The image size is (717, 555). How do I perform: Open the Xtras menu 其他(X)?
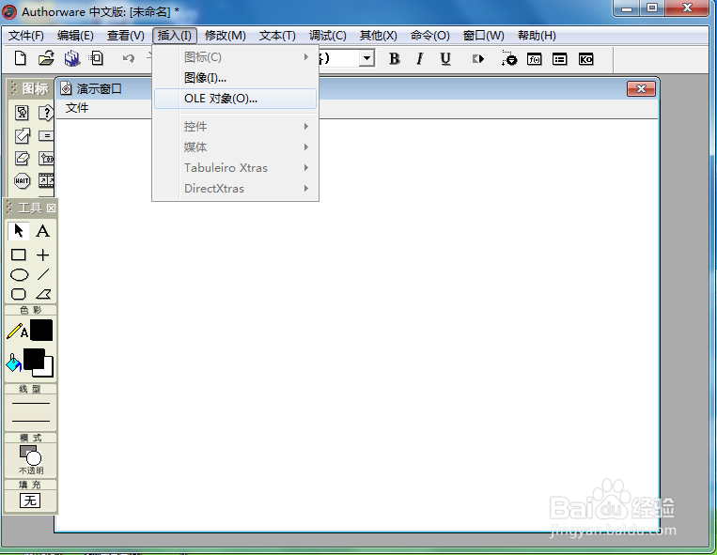[x=378, y=36]
